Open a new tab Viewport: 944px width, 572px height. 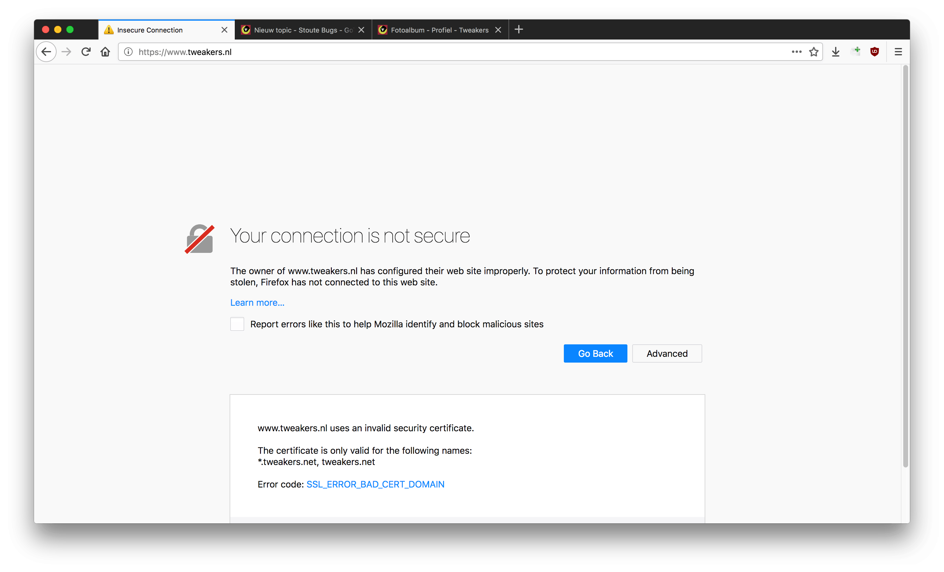[x=519, y=29]
